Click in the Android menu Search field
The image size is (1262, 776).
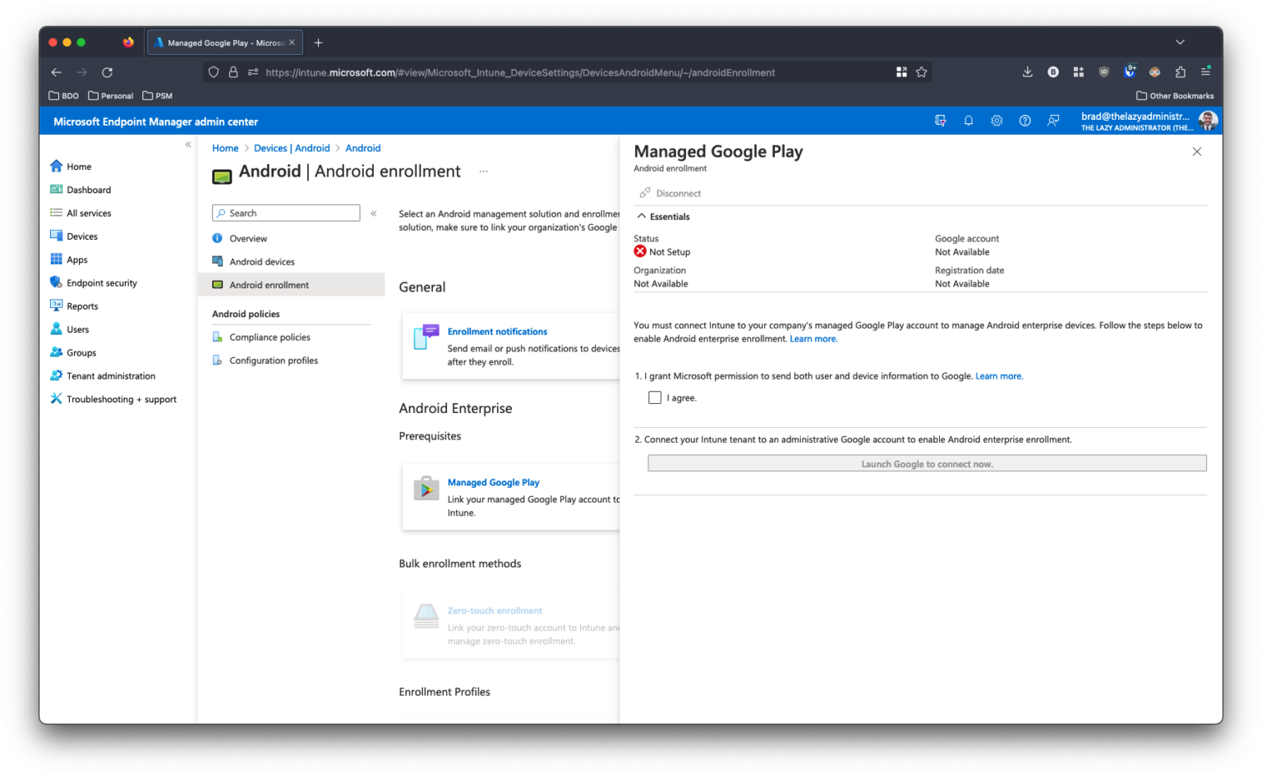286,214
